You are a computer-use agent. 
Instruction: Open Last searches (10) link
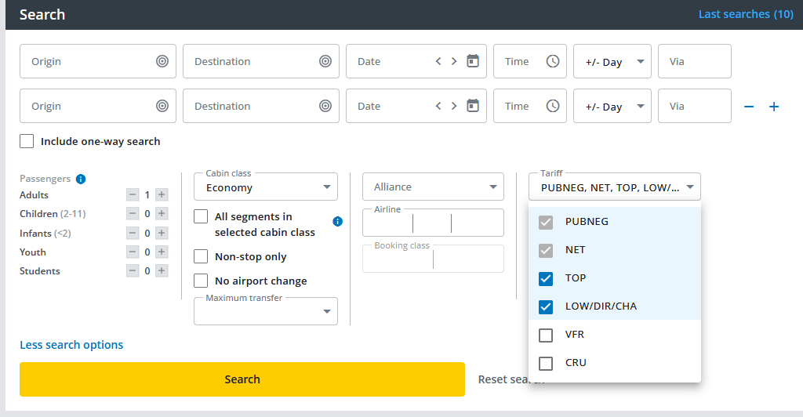click(745, 14)
